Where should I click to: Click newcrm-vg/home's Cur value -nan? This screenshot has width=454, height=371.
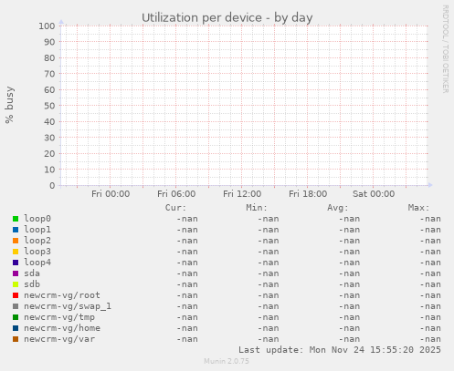coord(187,328)
